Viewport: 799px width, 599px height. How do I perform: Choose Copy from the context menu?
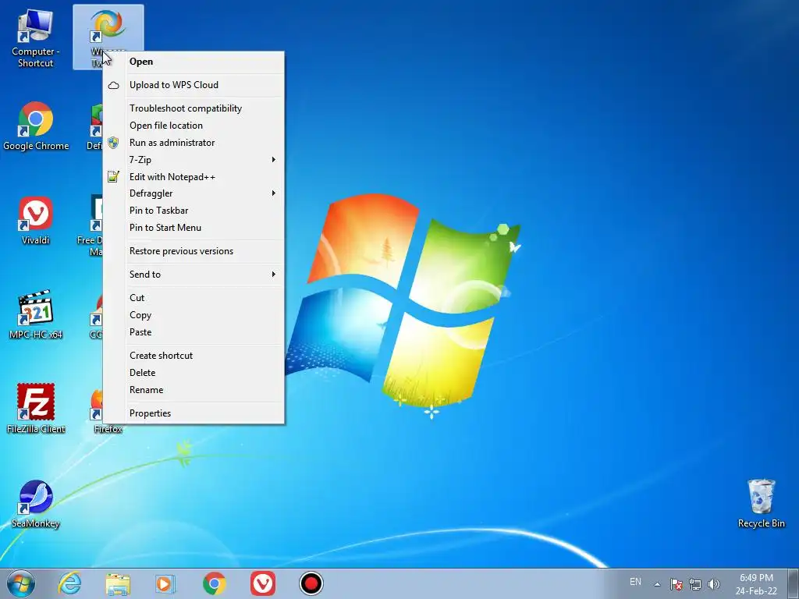coord(194,315)
